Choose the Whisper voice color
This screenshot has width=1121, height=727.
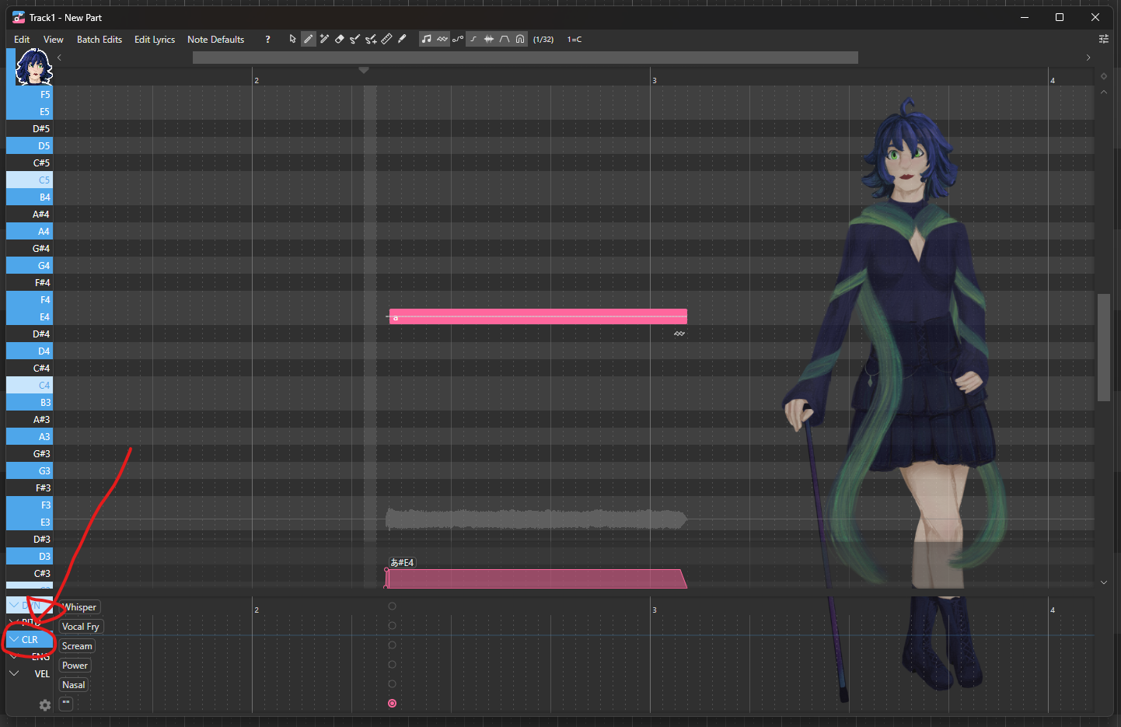pyautogui.click(x=80, y=607)
